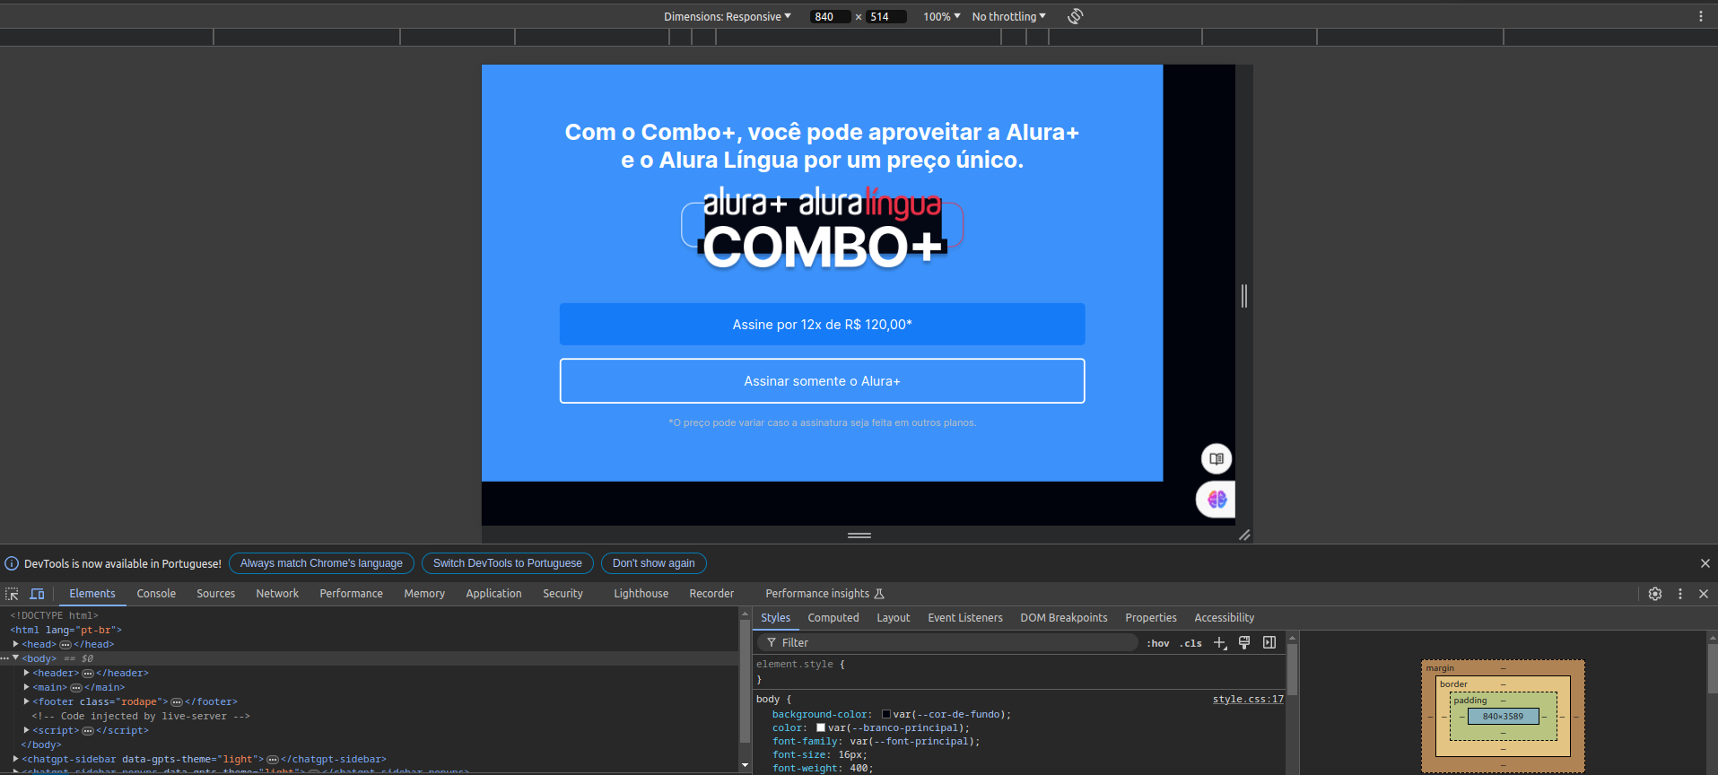The image size is (1718, 775).
Task: Click the book reader floating icon on page
Action: coord(1217,458)
